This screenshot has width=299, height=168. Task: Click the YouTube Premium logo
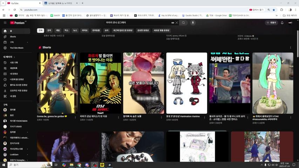click(x=18, y=23)
